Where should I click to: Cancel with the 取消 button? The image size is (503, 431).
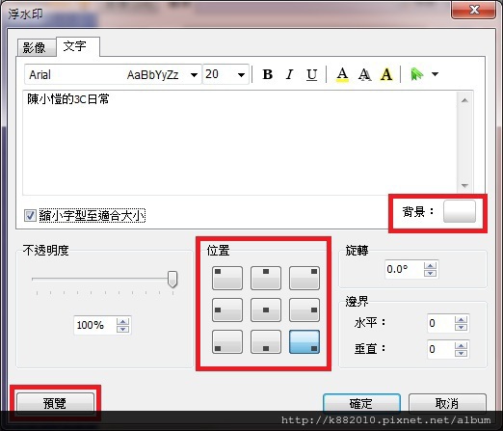(447, 403)
